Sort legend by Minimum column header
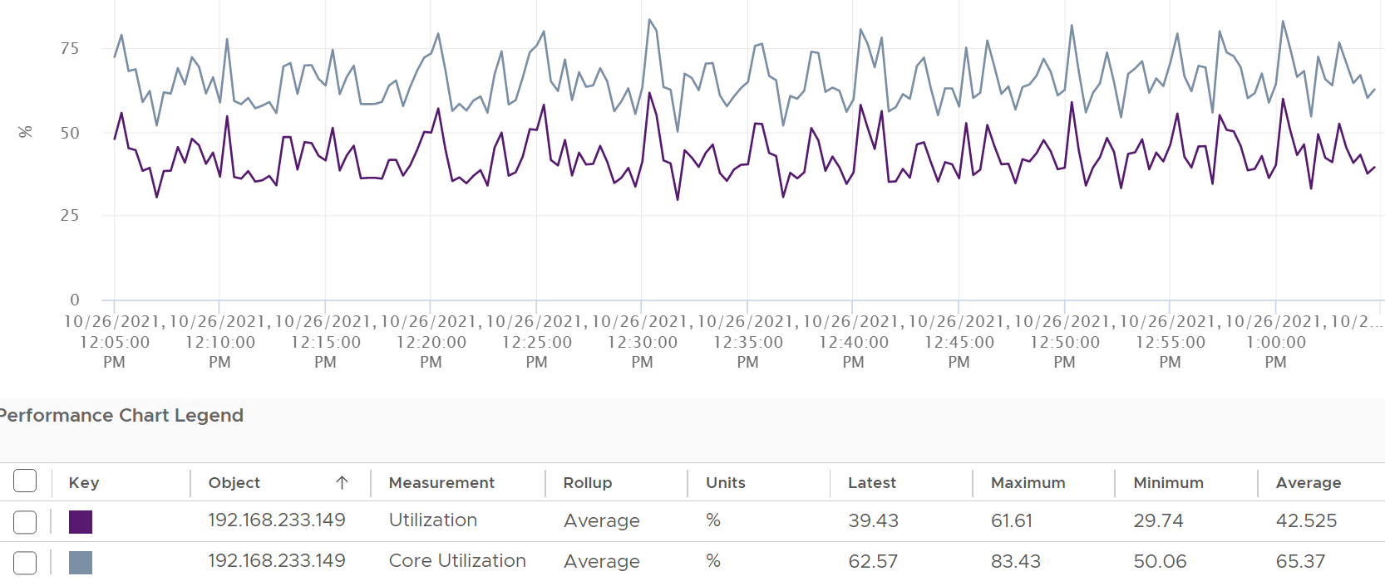This screenshot has height=581, width=1385. coord(1168,482)
